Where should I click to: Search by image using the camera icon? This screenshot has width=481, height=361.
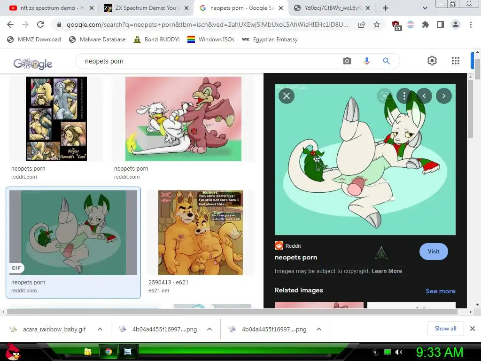pos(347,61)
